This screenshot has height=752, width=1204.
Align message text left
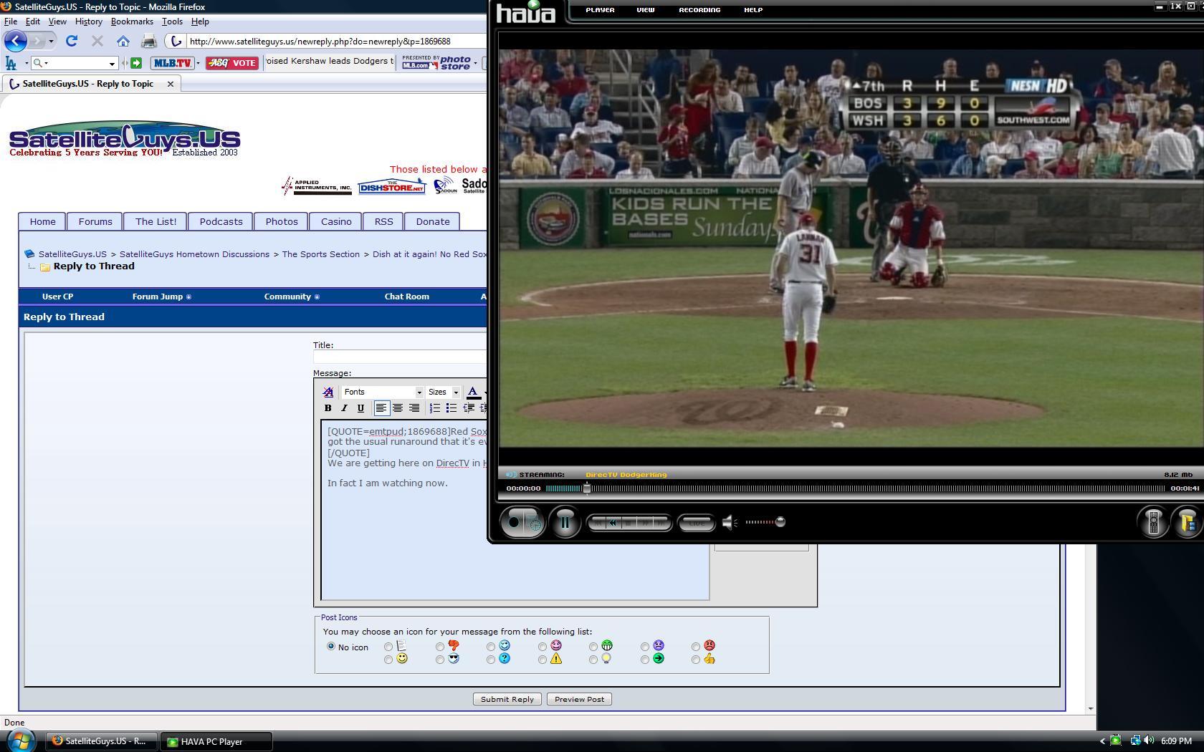click(x=381, y=408)
